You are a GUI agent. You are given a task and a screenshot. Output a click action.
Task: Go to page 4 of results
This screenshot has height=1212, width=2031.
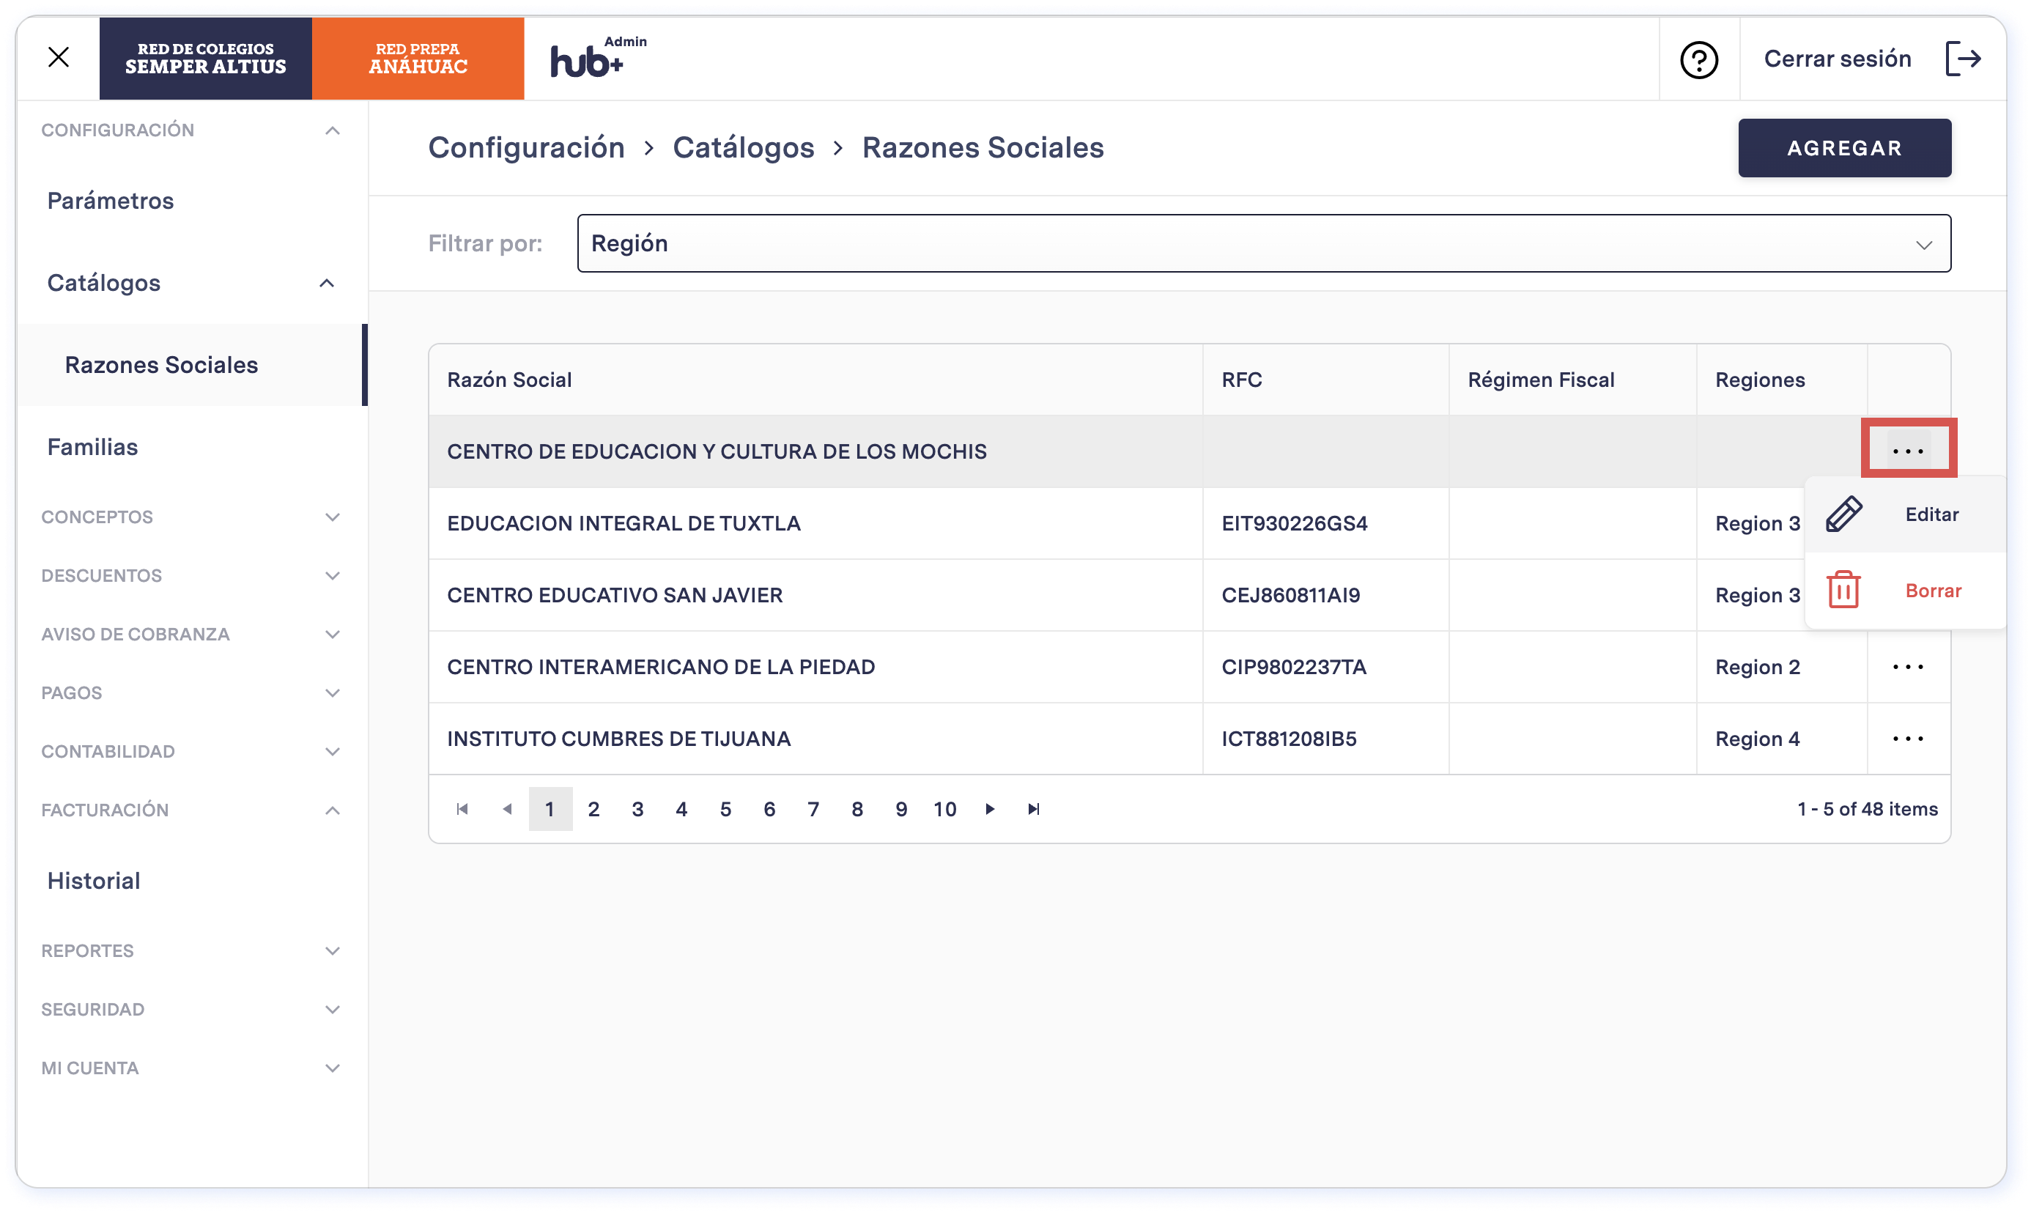click(x=681, y=808)
